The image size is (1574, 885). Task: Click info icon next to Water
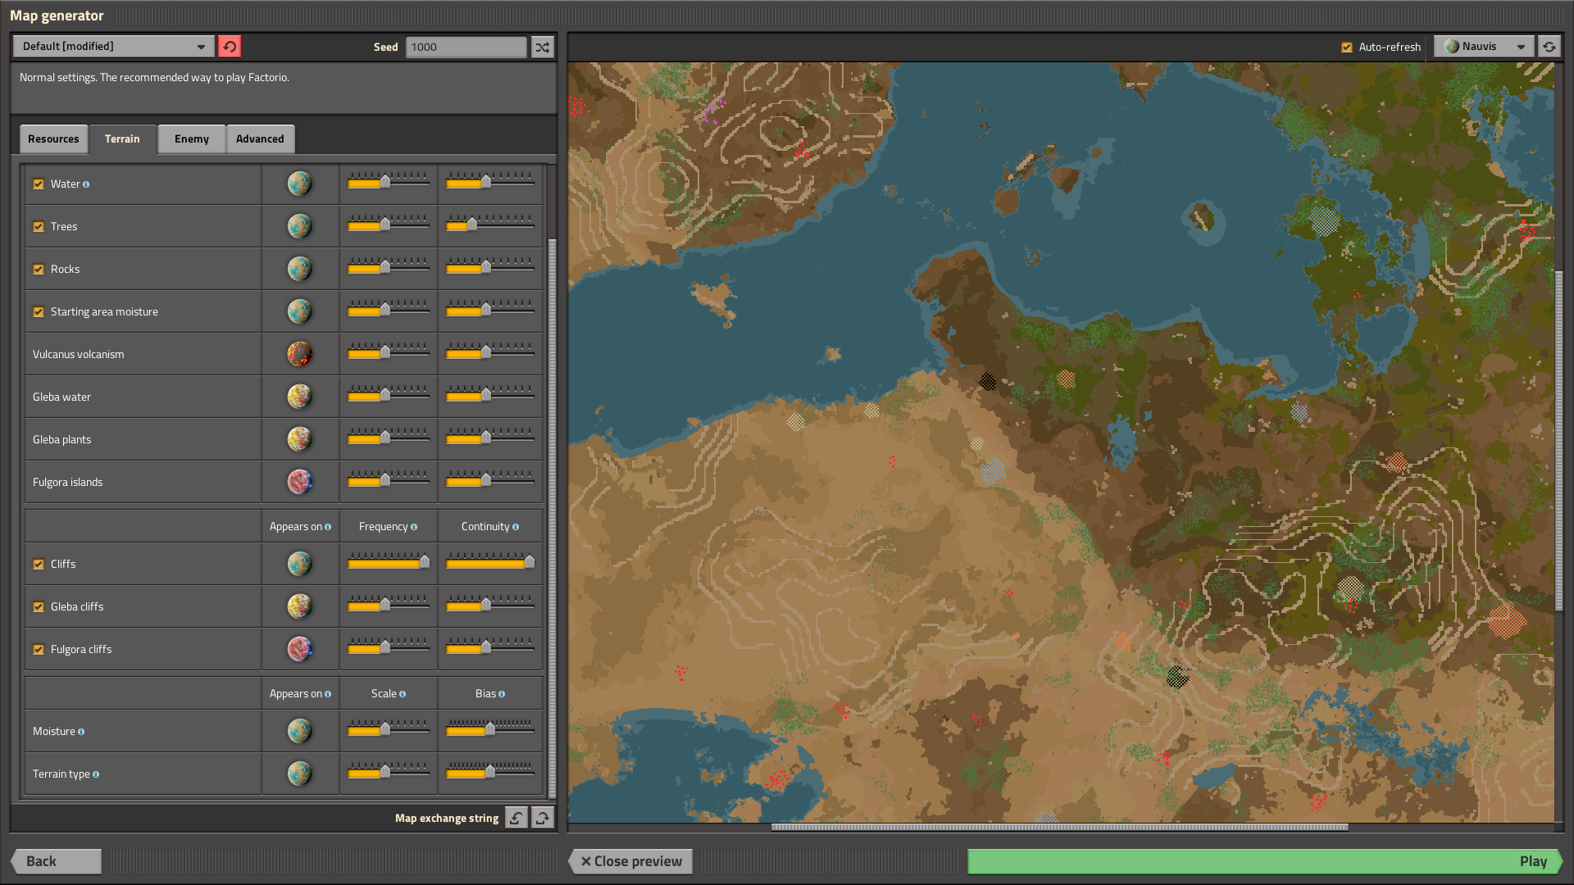tap(86, 184)
